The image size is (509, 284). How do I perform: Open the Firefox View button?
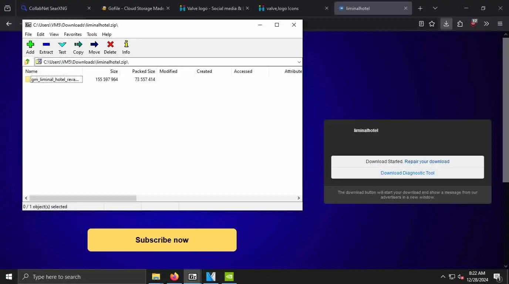click(x=7, y=8)
